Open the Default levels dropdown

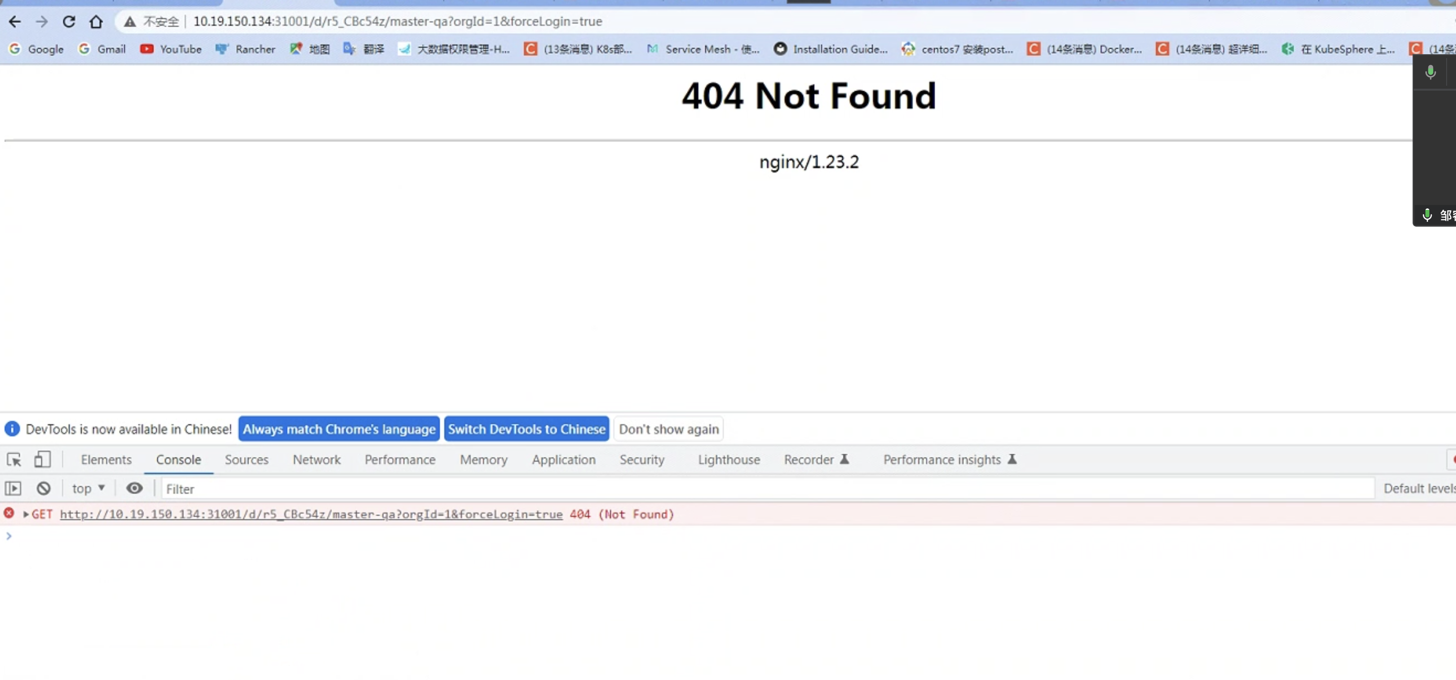coord(1419,488)
